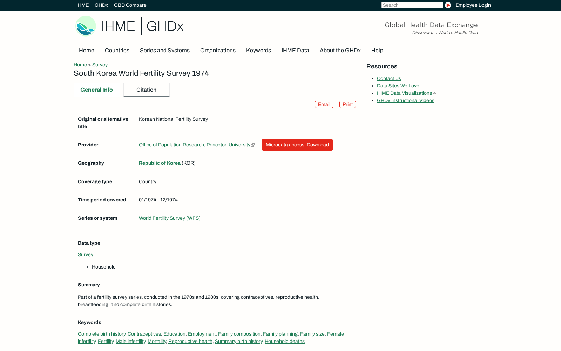Switch to the Citation tab
The height and width of the screenshot is (351, 561).
pyautogui.click(x=147, y=90)
